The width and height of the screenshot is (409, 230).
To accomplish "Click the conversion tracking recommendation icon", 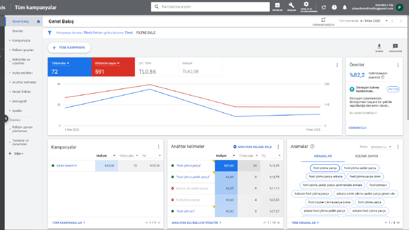I will [x=352, y=89].
